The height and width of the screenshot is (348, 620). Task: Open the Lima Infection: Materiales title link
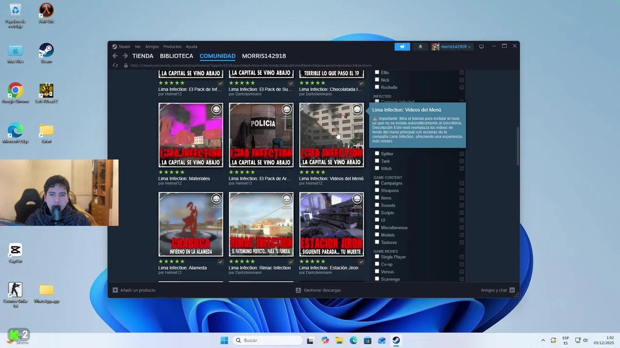point(184,178)
